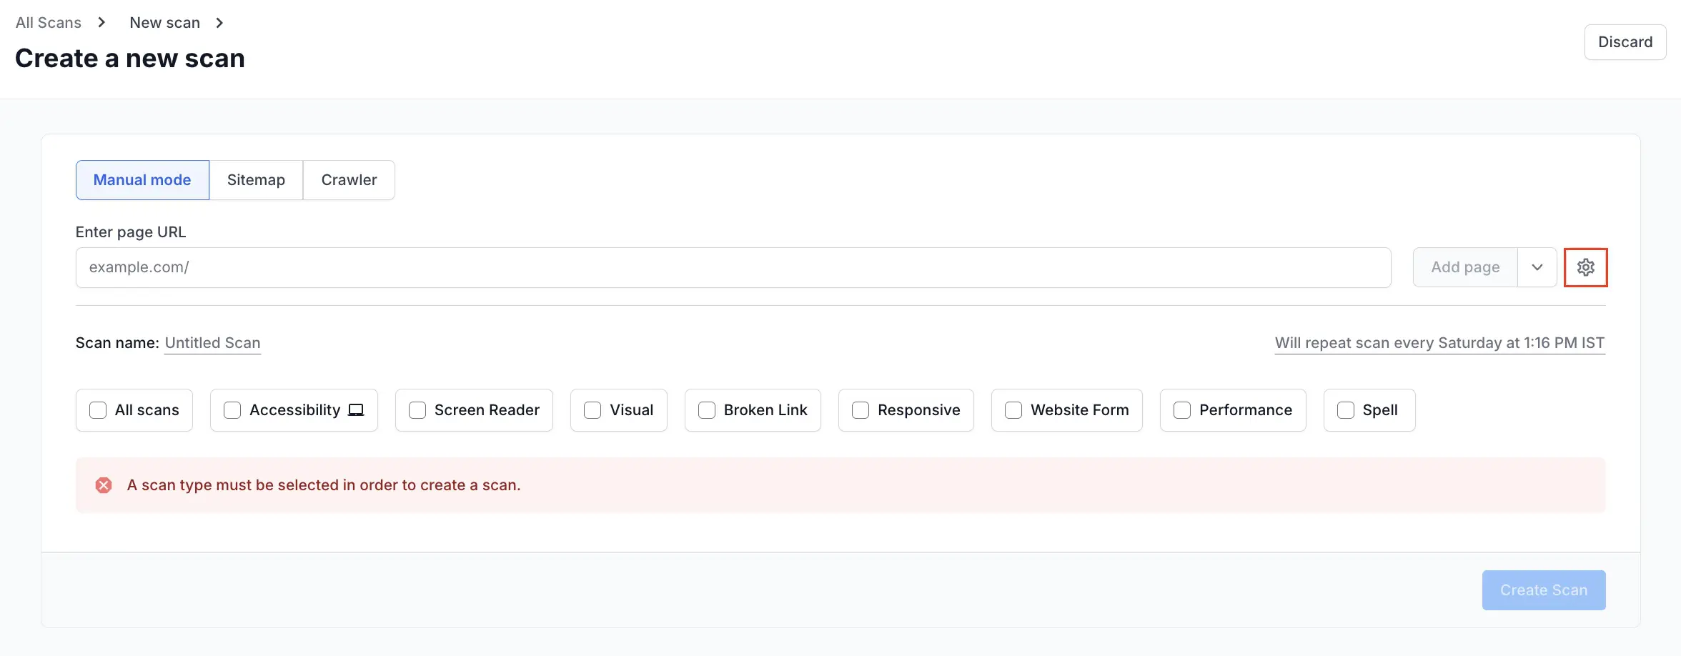Click chevron after New scan breadcrumb
The width and height of the screenshot is (1681, 656).
tap(219, 23)
